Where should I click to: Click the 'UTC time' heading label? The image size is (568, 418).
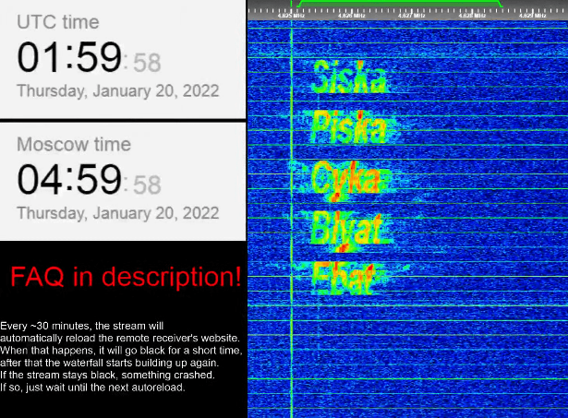[58, 22]
